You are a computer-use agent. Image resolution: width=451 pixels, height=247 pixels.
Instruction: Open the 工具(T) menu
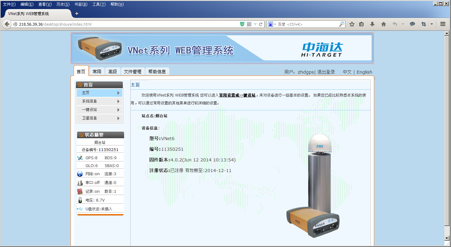(99, 4)
